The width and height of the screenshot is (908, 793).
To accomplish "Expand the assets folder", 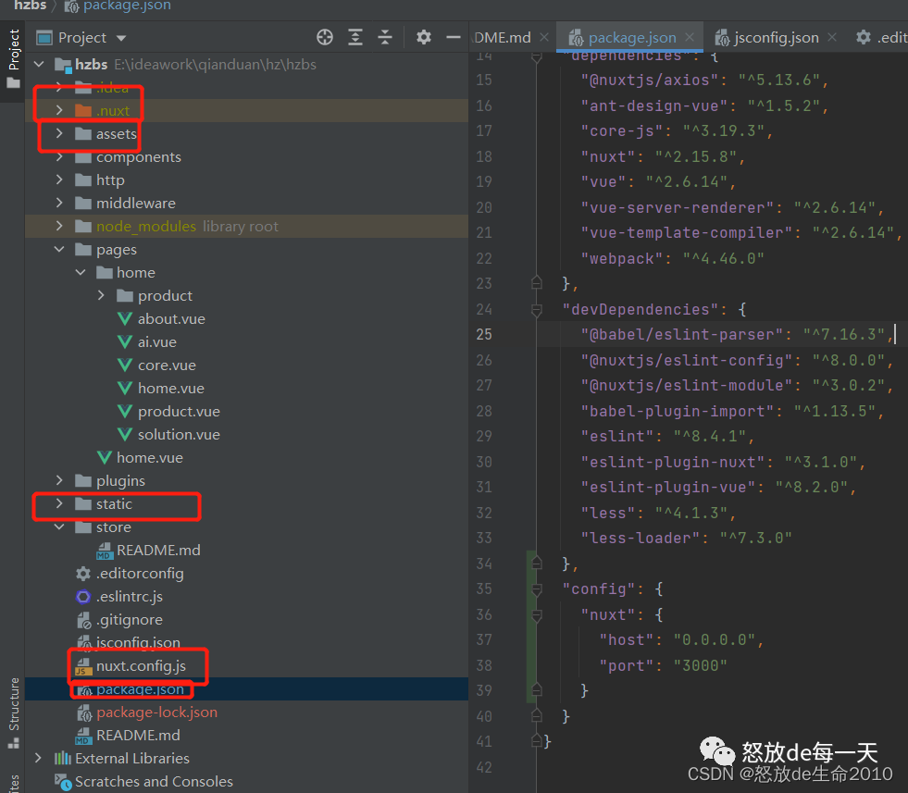I will coord(59,133).
